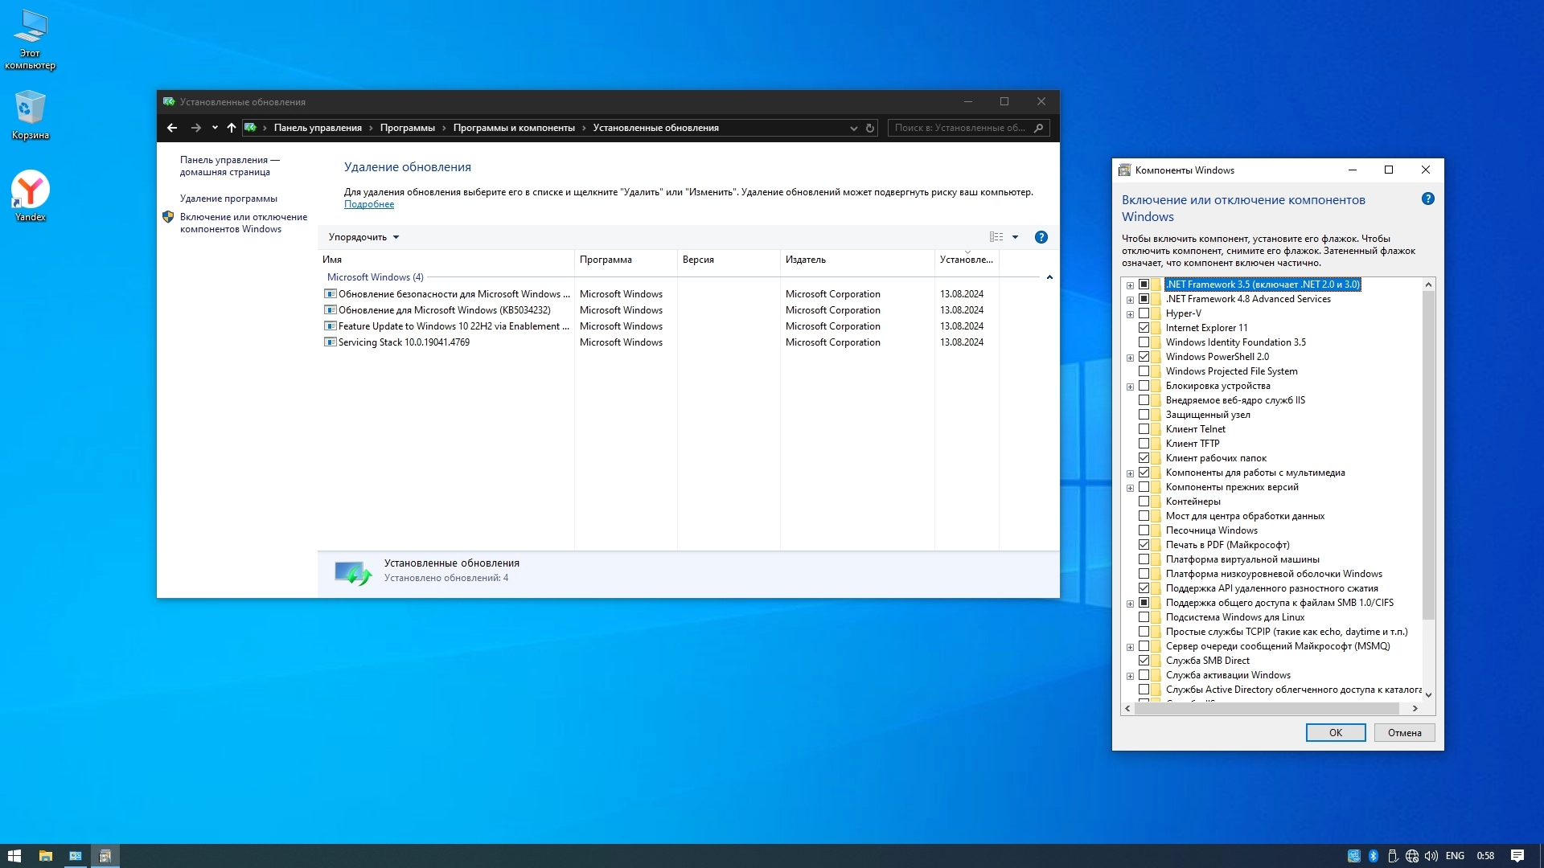Viewport: 1544px width, 868px height.
Task: Refresh the Installed Updates view
Action: pyautogui.click(x=870, y=128)
